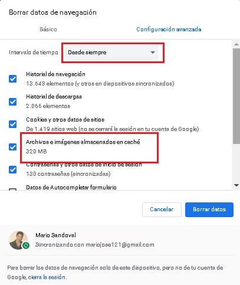Click the vertical scrollbar thumb
Screen dimensions: 240x285
pos(236,96)
